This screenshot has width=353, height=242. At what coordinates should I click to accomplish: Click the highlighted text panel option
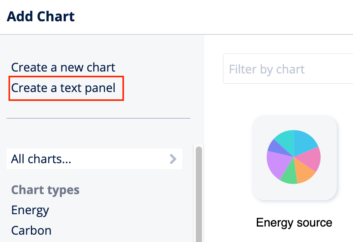(63, 88)
